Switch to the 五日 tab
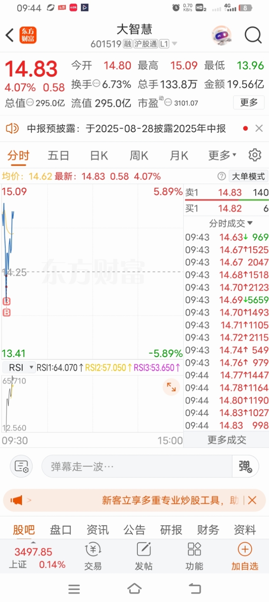 [58, 155]
